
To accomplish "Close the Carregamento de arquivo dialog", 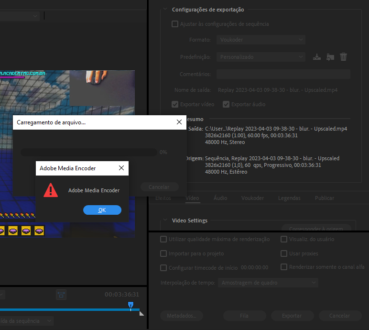I will [x=179, y=122].
